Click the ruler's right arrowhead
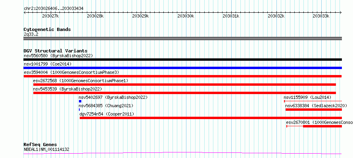 [341, 13]
